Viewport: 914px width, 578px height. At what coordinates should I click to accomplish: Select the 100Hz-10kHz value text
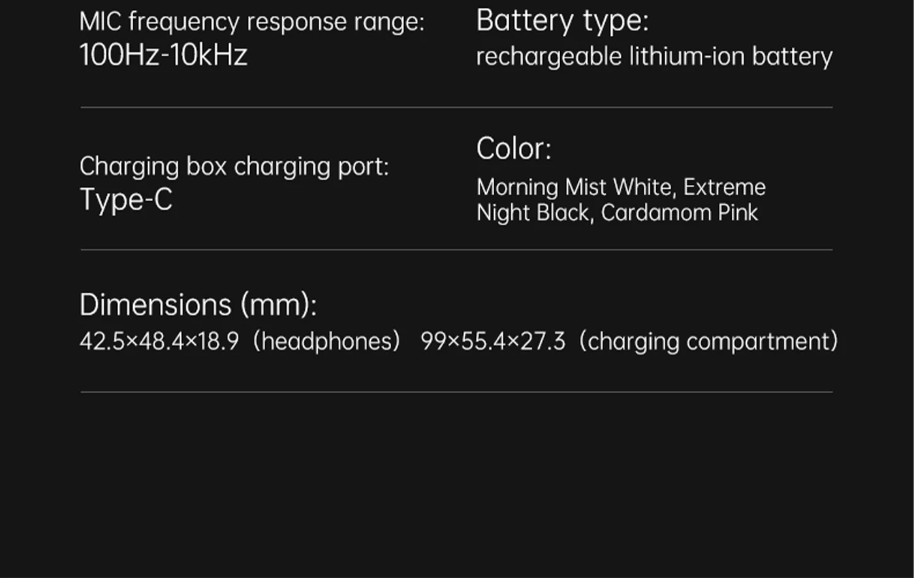(x=163, y=55)
